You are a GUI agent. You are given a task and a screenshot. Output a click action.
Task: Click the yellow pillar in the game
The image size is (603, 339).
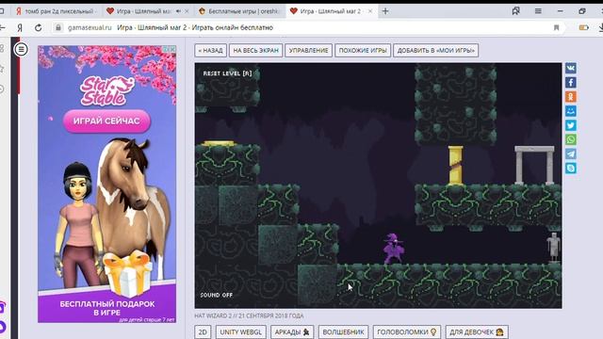point(455,166)
